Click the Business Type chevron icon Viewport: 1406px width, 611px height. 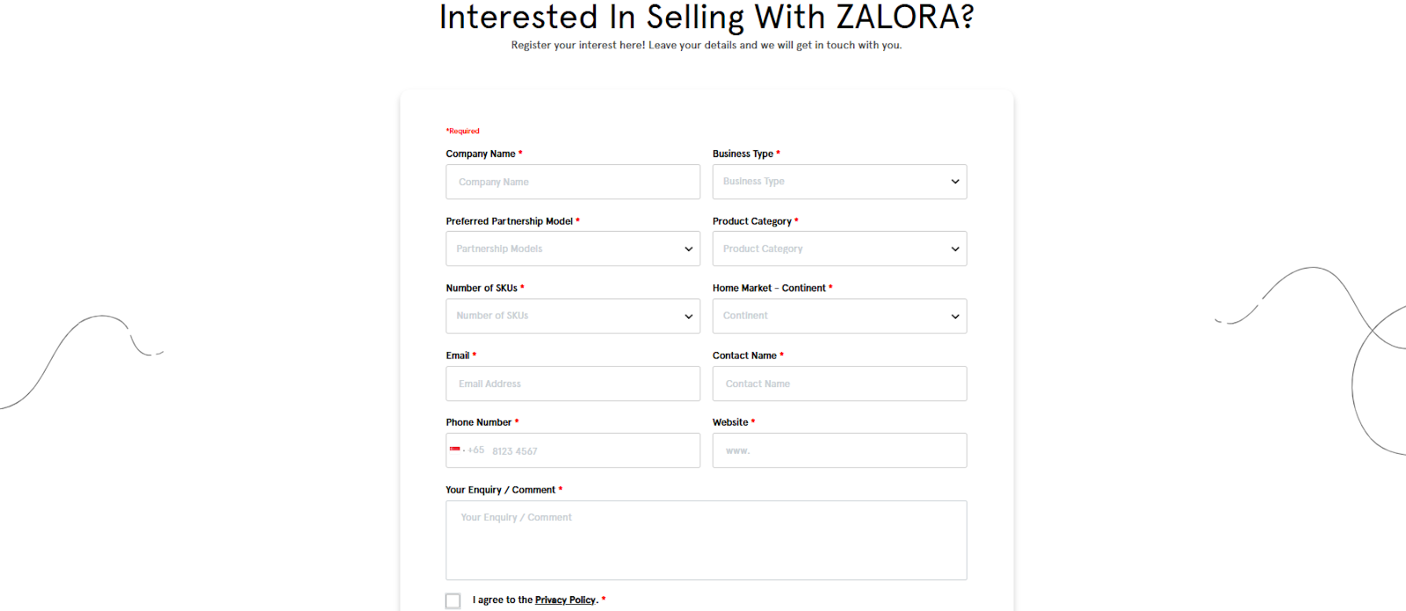click(954, 182)
